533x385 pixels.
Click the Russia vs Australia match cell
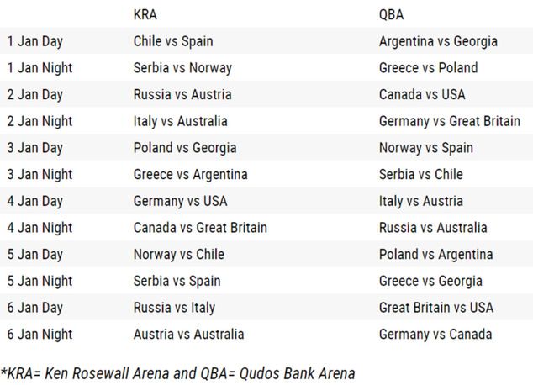(433, 228)
